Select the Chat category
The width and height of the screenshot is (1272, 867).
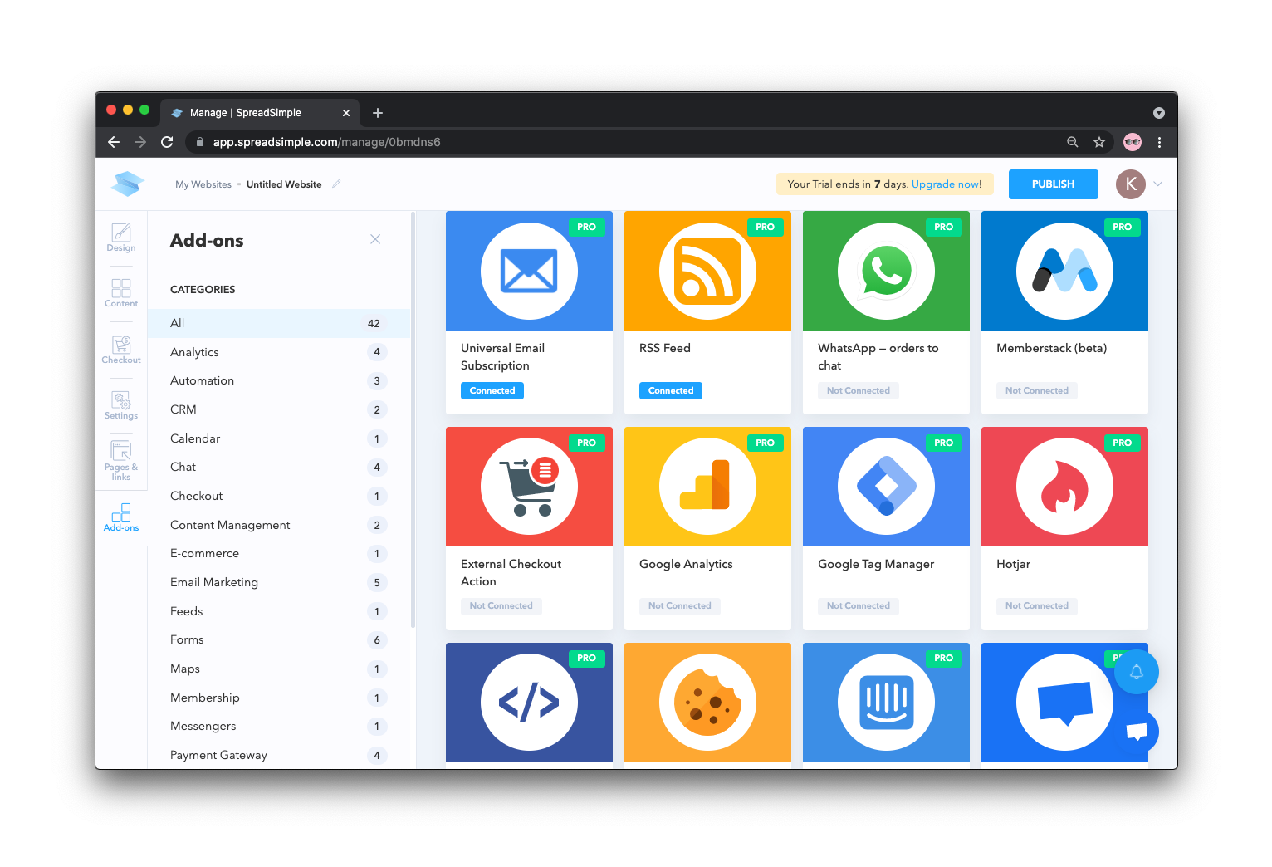[278, 467]
